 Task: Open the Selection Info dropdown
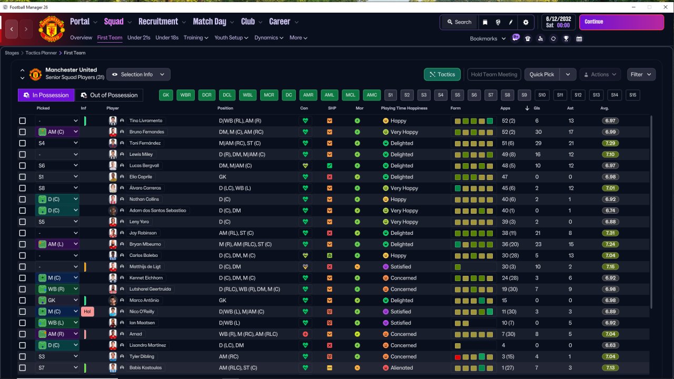(138, 75)
